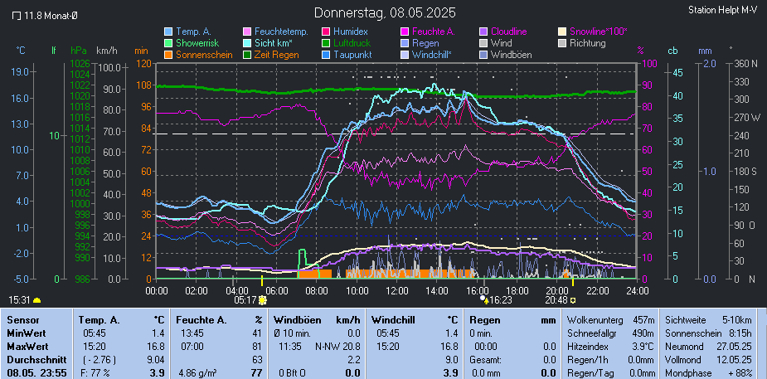Click the Schneefallgr 490m entry
This screenshot has width=767, height=379.
[x=610, y=333]
